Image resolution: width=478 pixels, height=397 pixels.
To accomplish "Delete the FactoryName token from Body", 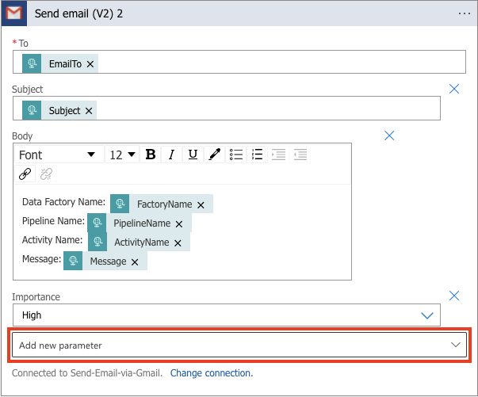I will click(201, 204).
